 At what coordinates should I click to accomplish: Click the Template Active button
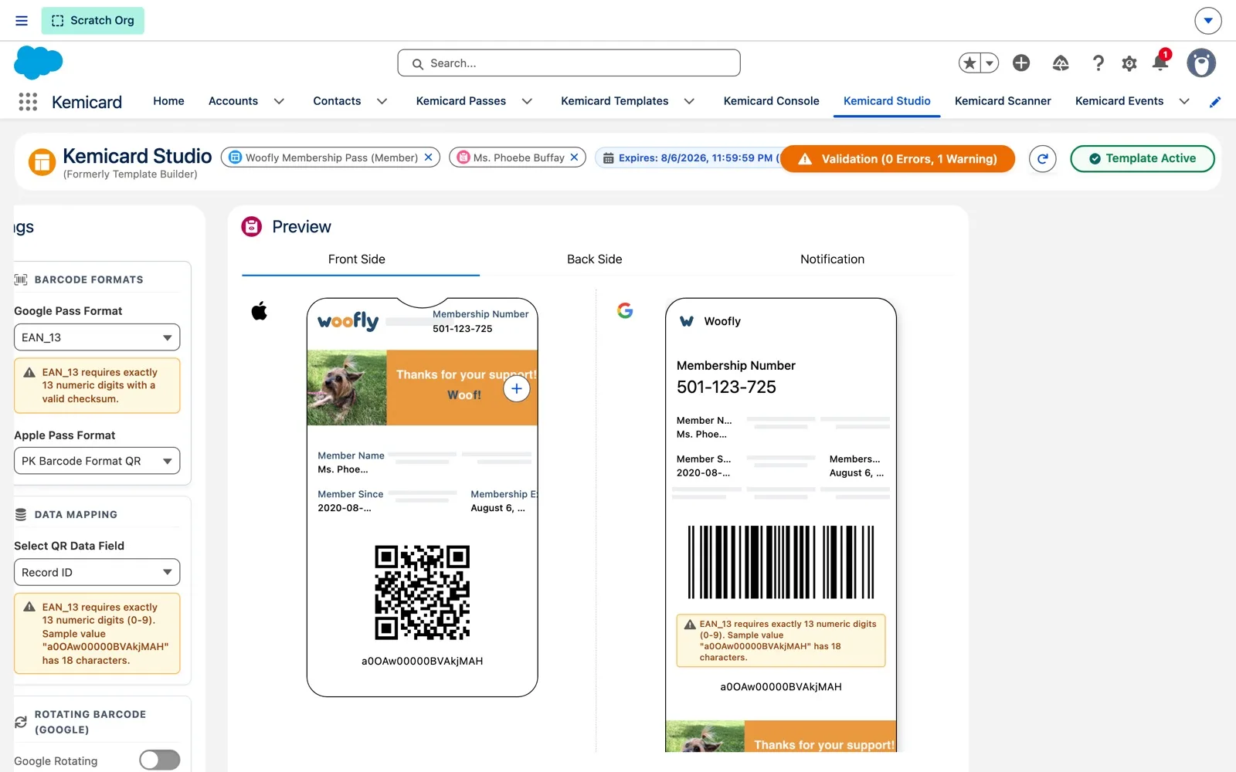1142,158
